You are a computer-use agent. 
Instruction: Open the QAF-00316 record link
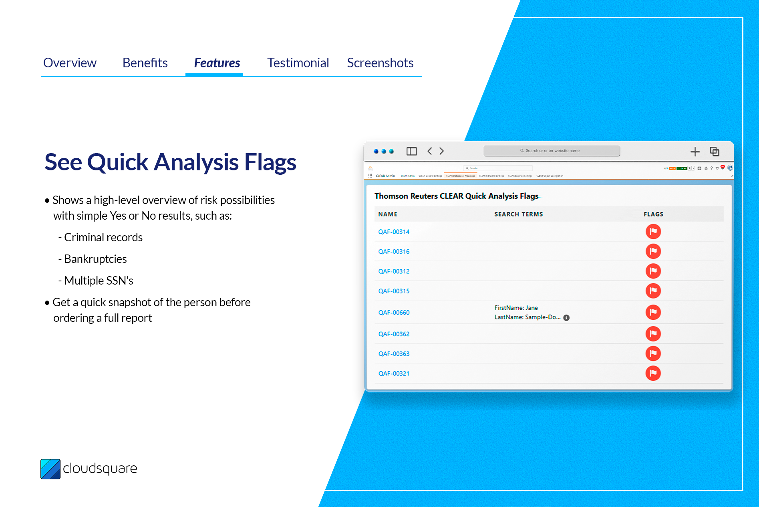click(x=394, y=252)
